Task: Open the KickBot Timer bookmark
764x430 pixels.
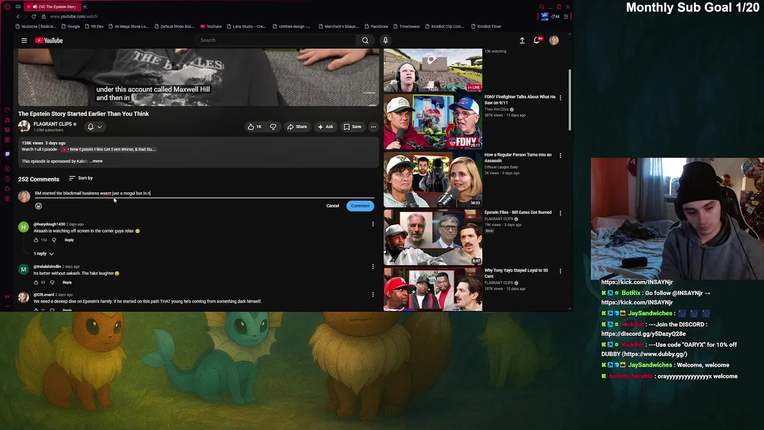Action: tap(486, 26)
